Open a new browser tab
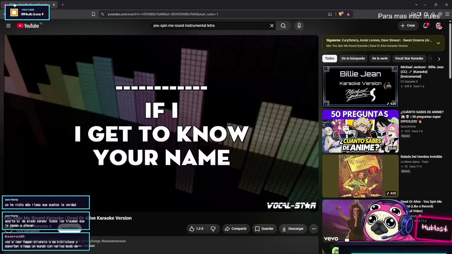The height and width of the screenshot is (254, 452). coord(63,5)
